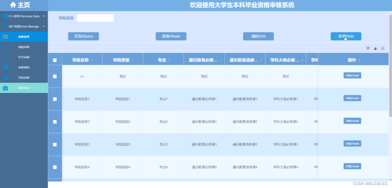This screenshot has height=188, width=392.
Task: Sort by 通识教育选修 column arrows
Action: tap(262, 60)
